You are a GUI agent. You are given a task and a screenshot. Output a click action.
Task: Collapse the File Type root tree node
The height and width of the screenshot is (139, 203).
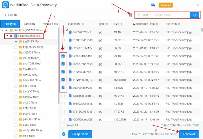(2, 30)
